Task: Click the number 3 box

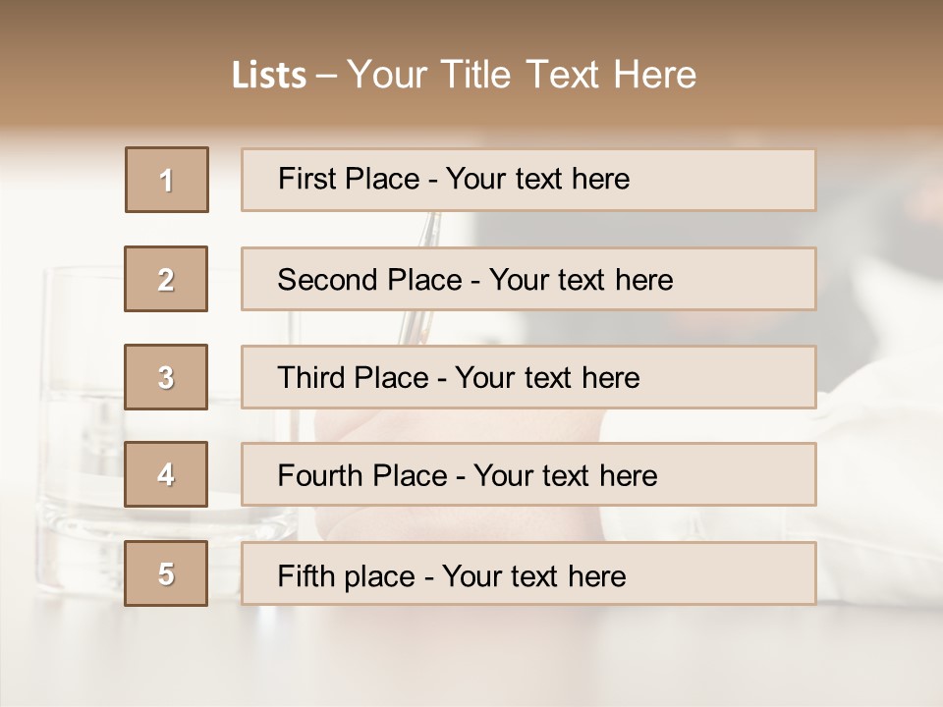Action: 166,377
